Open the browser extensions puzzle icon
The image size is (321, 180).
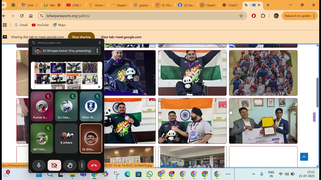263,16
